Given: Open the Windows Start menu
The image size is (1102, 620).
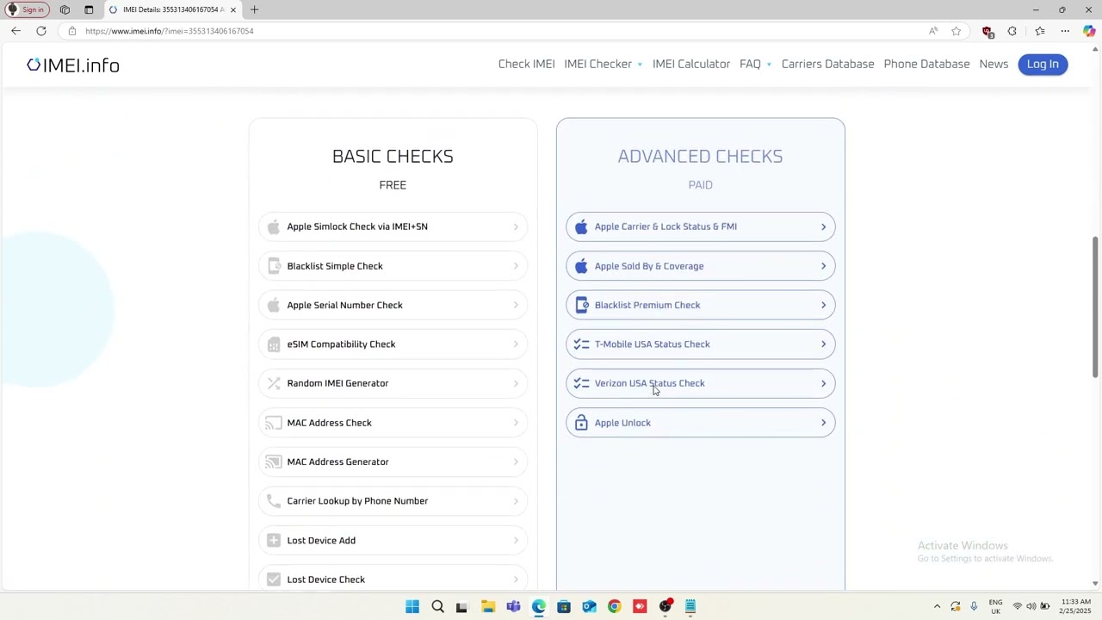Looking at the screenshot, I should tap(412, 607).
